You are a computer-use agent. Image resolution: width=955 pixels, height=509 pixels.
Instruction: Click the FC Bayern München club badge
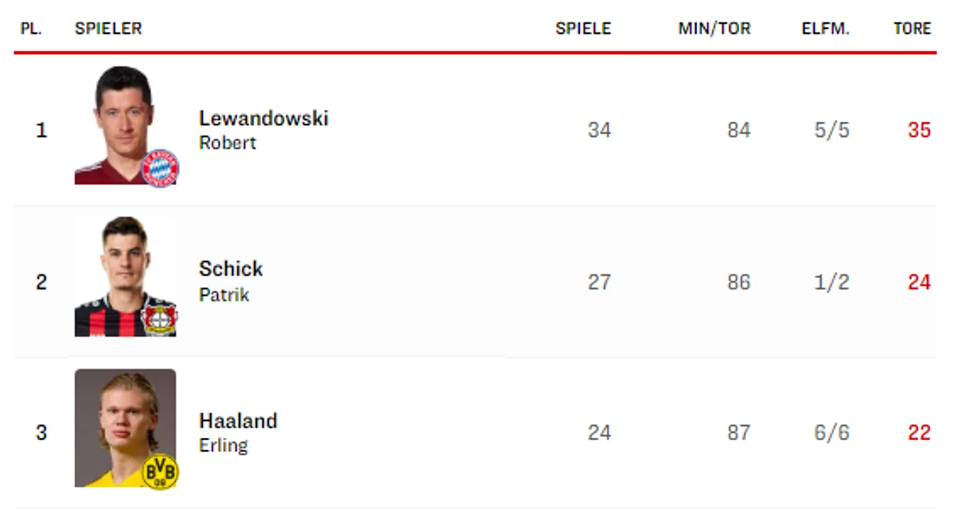(160, 169)
